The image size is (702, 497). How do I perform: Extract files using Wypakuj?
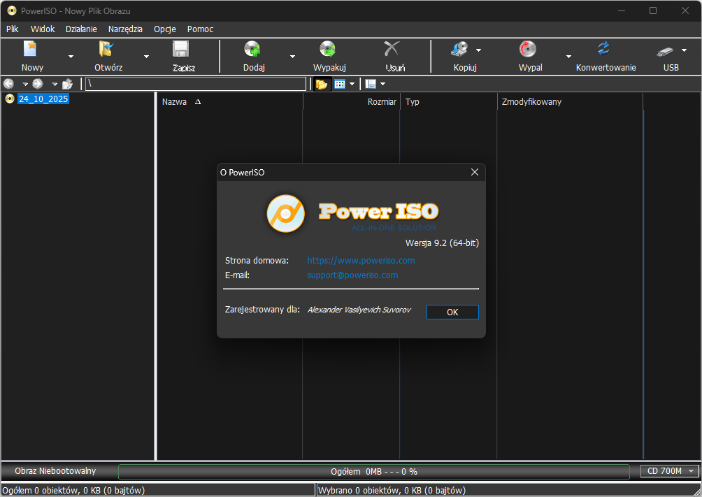329,57
